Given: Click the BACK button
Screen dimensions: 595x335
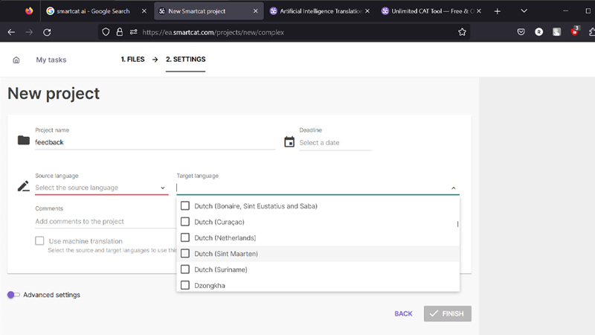Looking at the screenshot, I should click(403, 313).
